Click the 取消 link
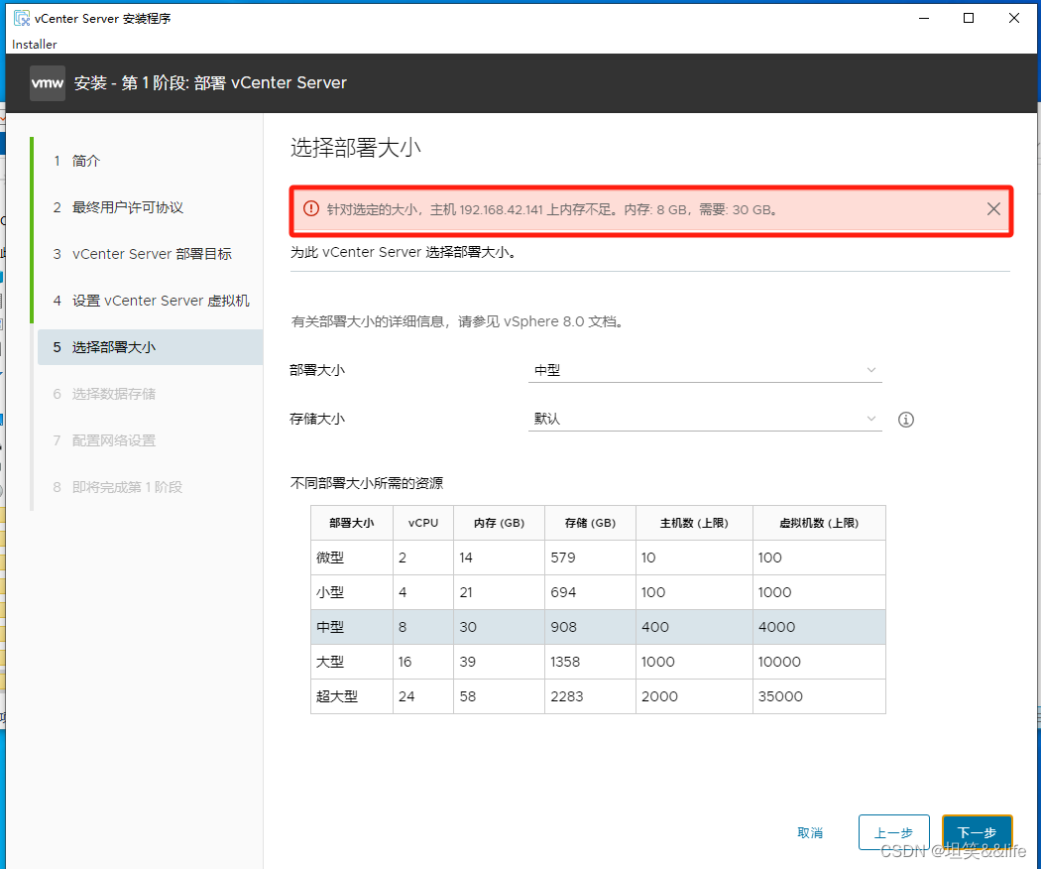 click(x=810, y=832)
